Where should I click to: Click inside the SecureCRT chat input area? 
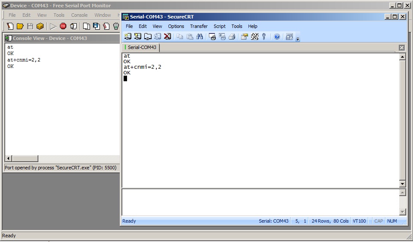point(261,202)
